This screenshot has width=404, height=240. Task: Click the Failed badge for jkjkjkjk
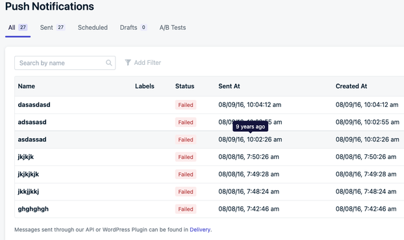pos(186,174)
